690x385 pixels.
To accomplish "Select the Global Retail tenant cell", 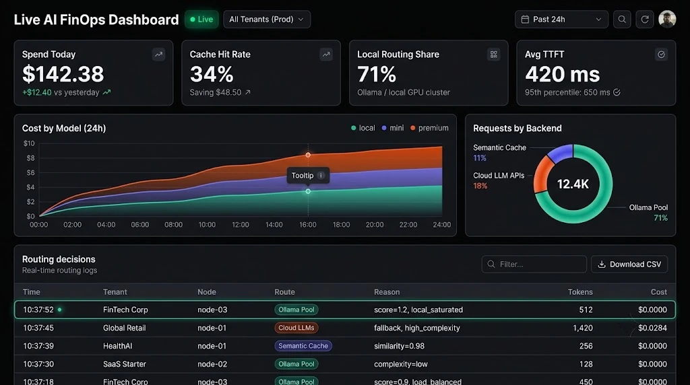I will (125, 328).
